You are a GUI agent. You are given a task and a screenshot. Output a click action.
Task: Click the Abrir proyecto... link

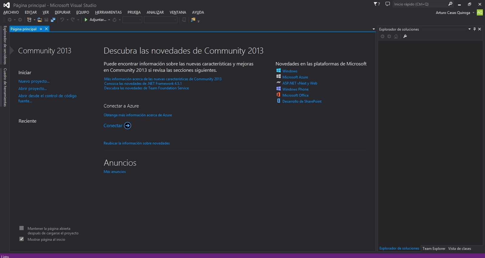[x=33, y=88]
